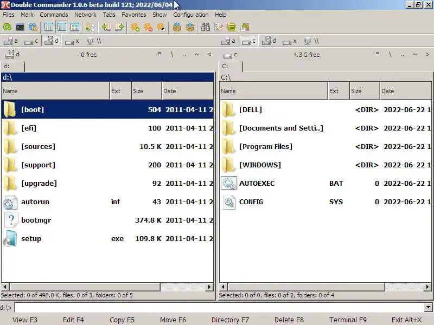The image size is (434, 325).
Task: Select drive d in left panel
Action: coord(52,41)
